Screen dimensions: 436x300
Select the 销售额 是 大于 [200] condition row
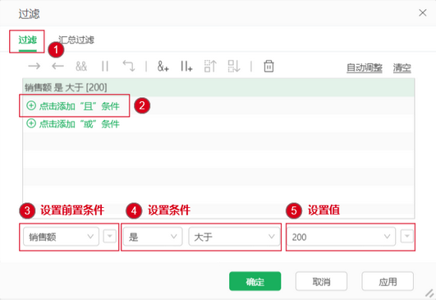(218, 87)
